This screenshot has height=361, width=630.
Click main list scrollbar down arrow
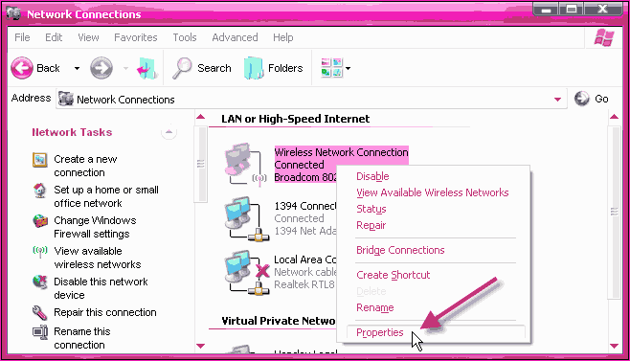coord(614,346)
